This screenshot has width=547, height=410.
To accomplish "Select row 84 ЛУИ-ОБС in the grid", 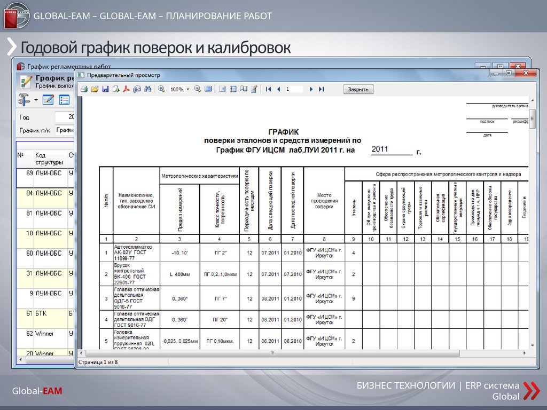I will pyautogui.click(x=45, y=198).
